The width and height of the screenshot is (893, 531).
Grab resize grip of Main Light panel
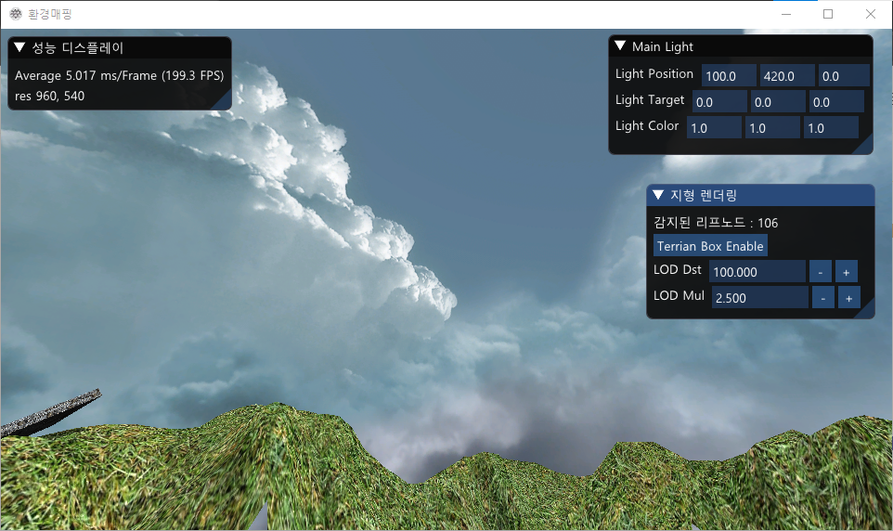click(x=865, y=147)
